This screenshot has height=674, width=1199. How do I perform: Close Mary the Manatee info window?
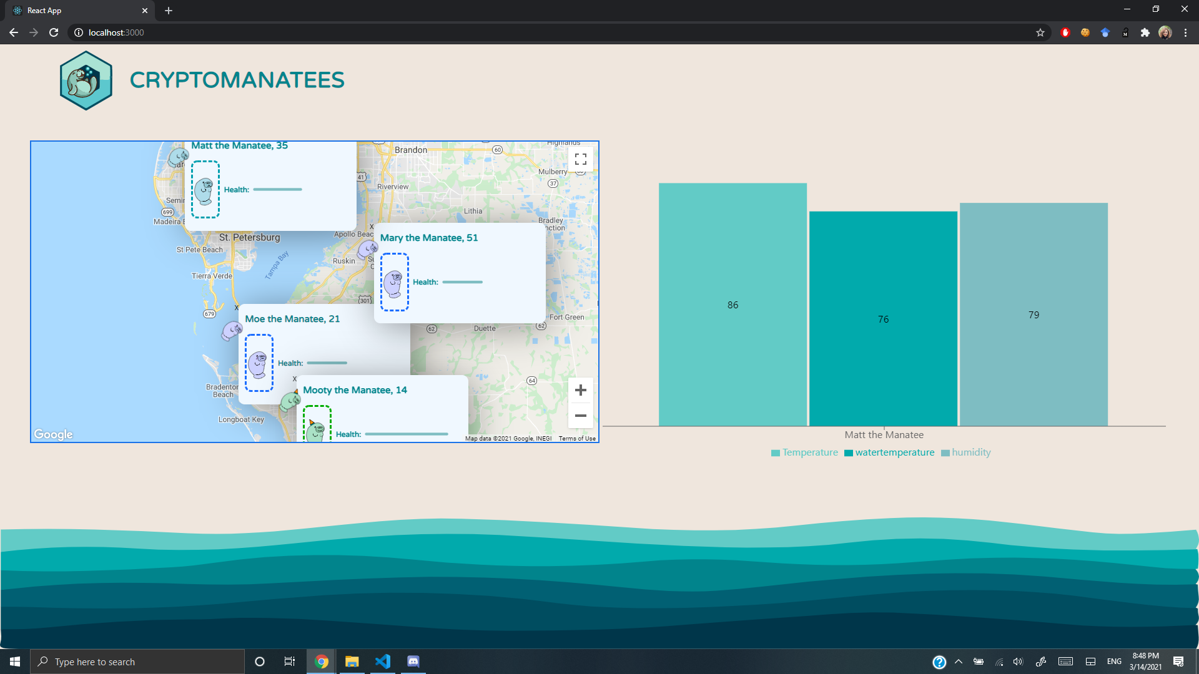[x=372, y=227]
